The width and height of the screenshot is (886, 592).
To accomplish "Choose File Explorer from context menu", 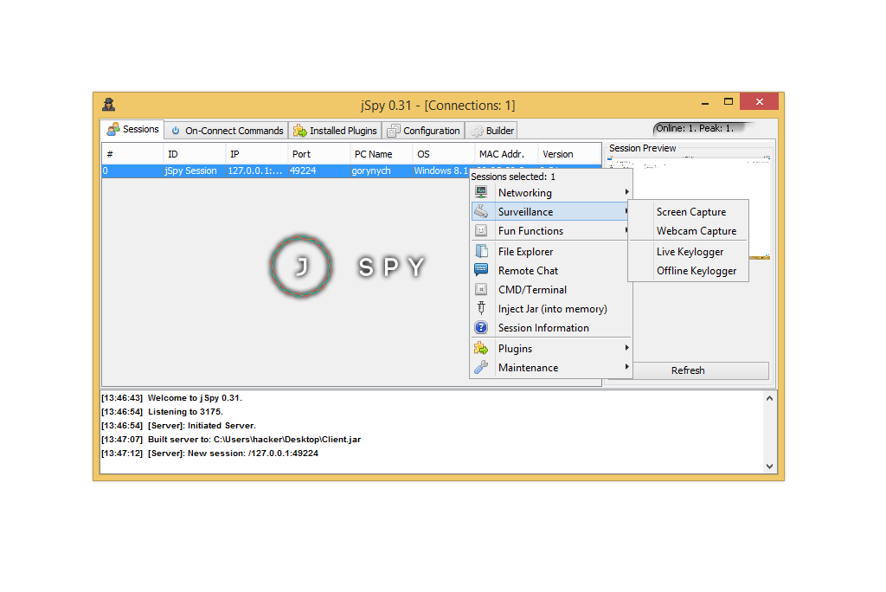I will (x=551, y=251).
